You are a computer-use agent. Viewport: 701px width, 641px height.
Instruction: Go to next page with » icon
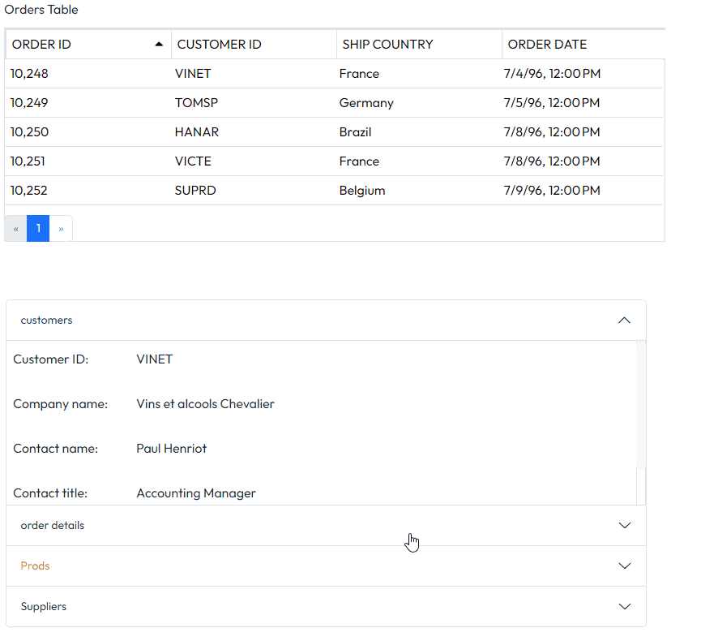(x=61, y=229)
